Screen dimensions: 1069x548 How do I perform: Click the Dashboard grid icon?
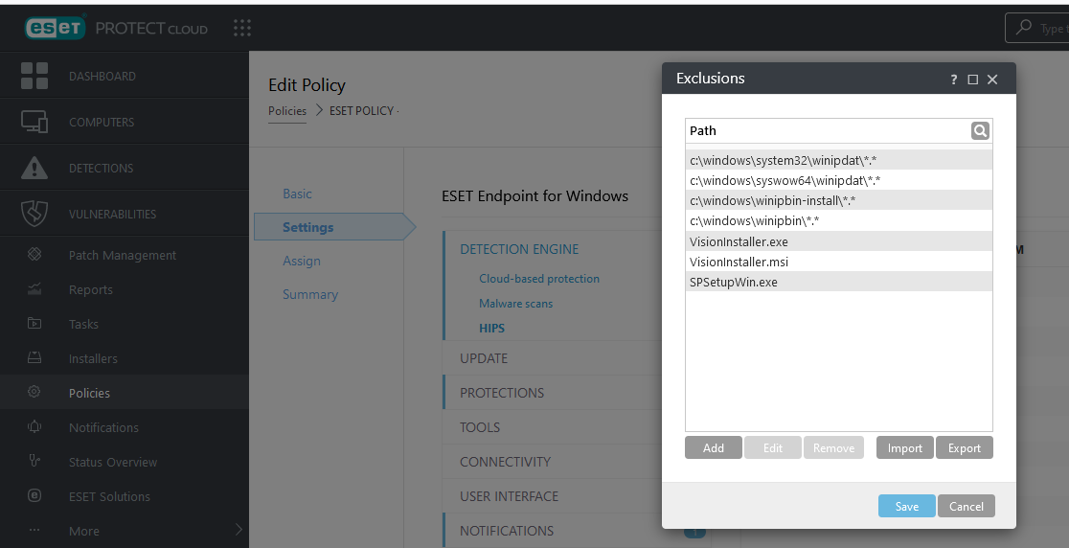pos(34,76)
